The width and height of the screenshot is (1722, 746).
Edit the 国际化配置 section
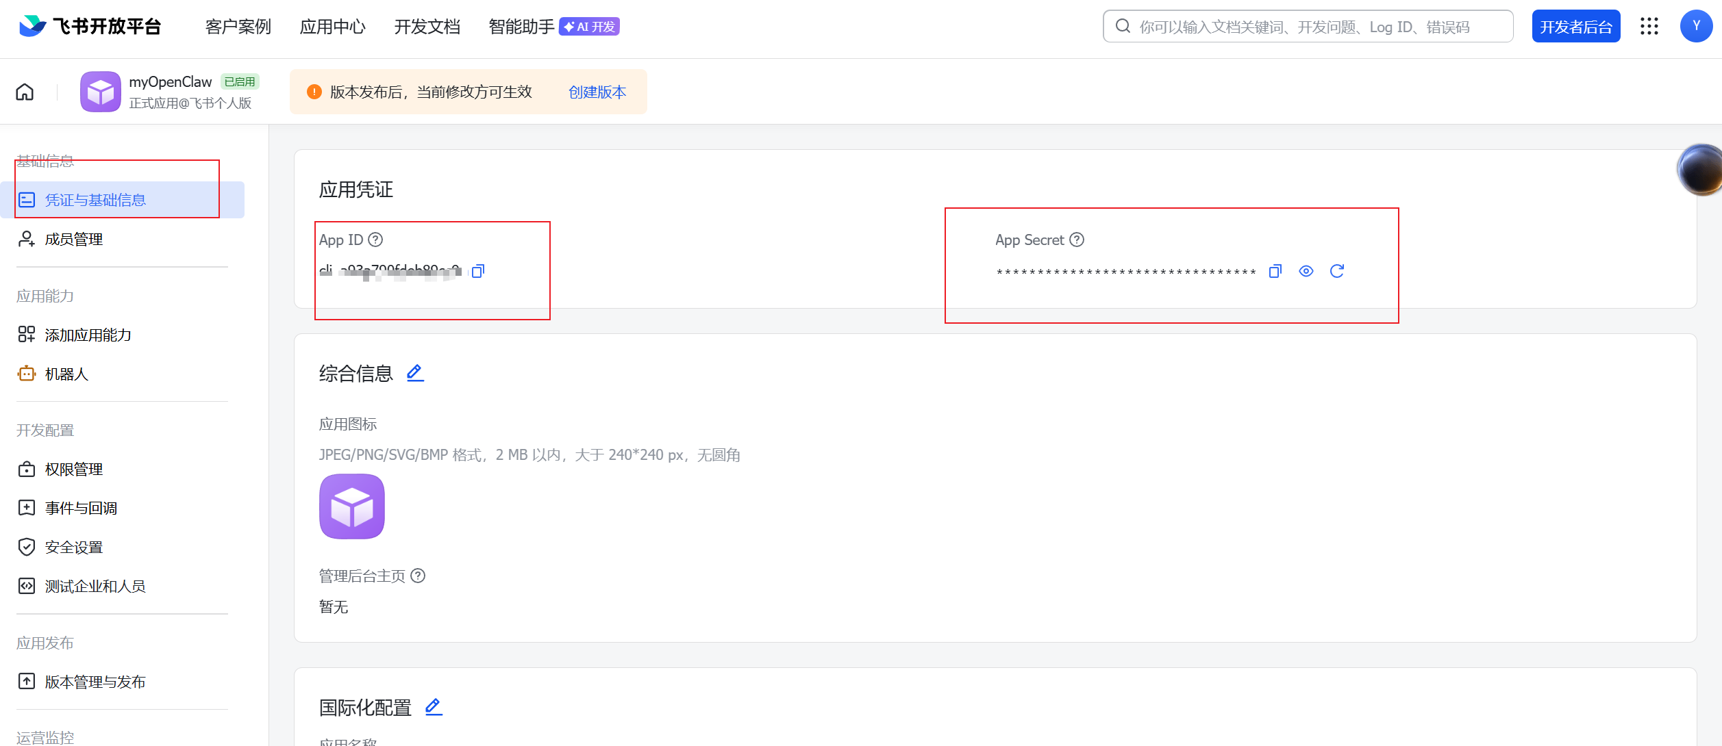click(x=433, y=706)
